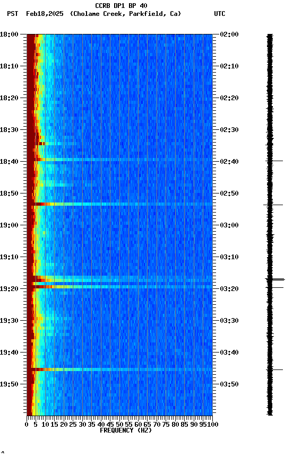Click the date label "Feb18,2025"
The width and height of the screenshot is (293, 458).
point(45,14)
